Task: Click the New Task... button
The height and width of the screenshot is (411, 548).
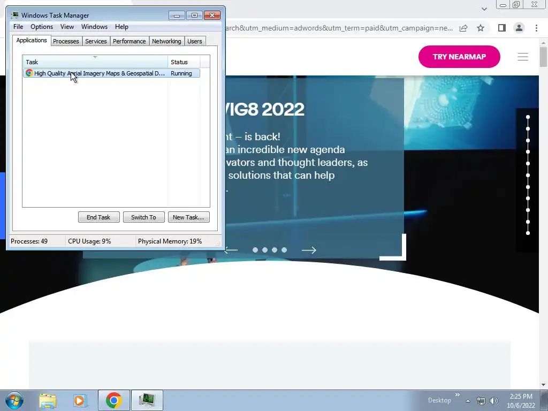Action: click(188, 217)
